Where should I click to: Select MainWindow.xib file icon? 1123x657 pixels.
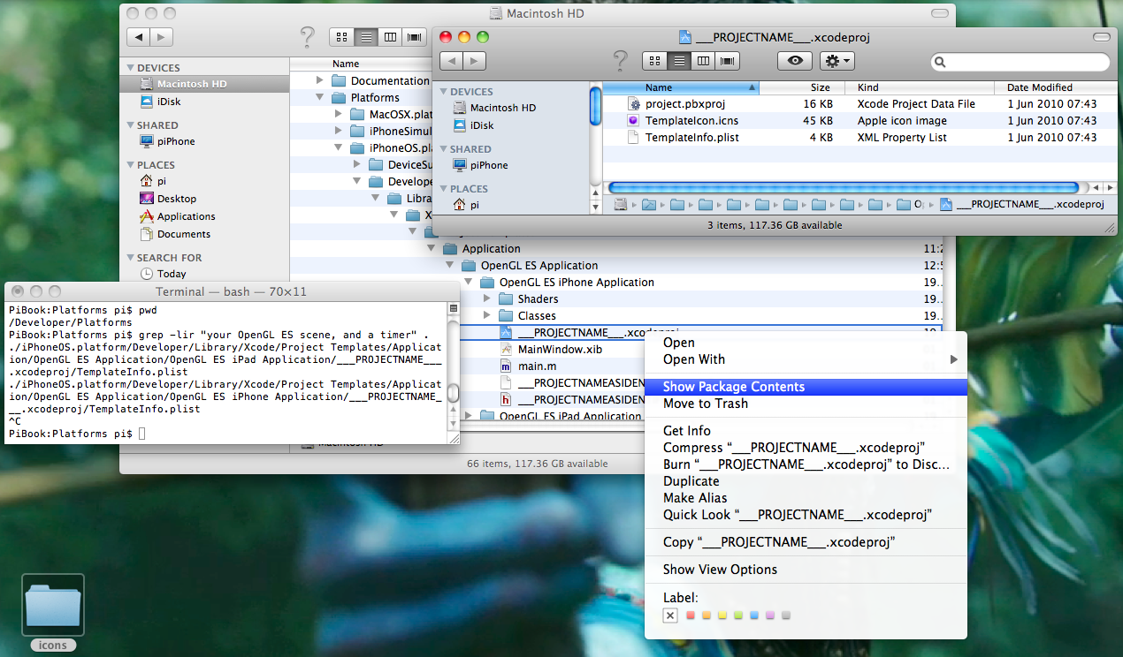[506, 349]
